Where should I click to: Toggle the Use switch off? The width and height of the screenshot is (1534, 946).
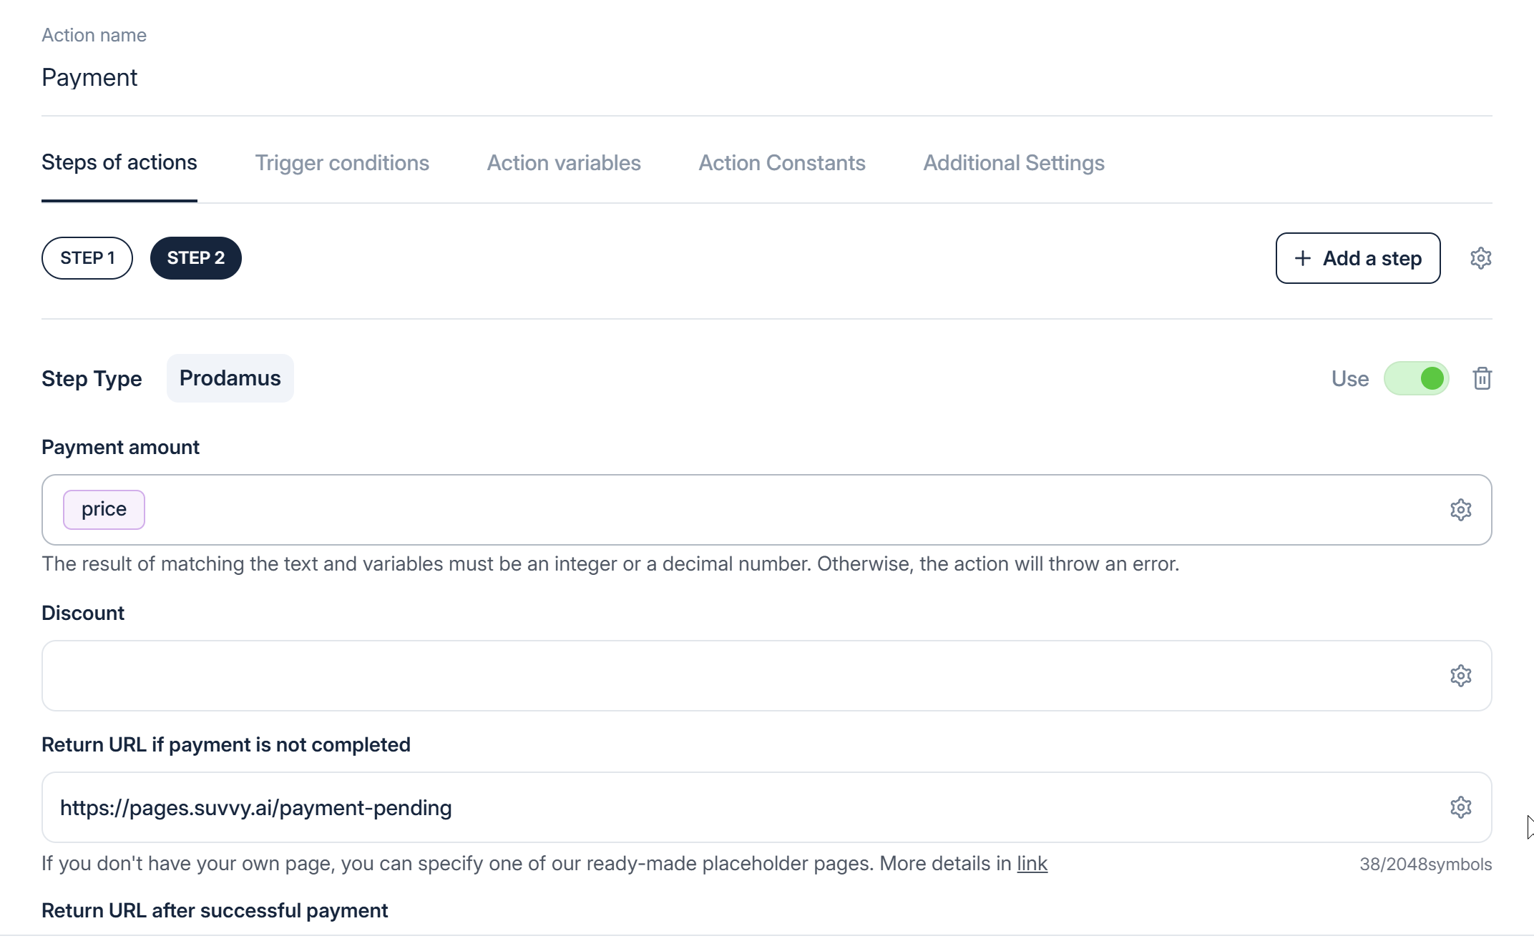[1416, 378]
